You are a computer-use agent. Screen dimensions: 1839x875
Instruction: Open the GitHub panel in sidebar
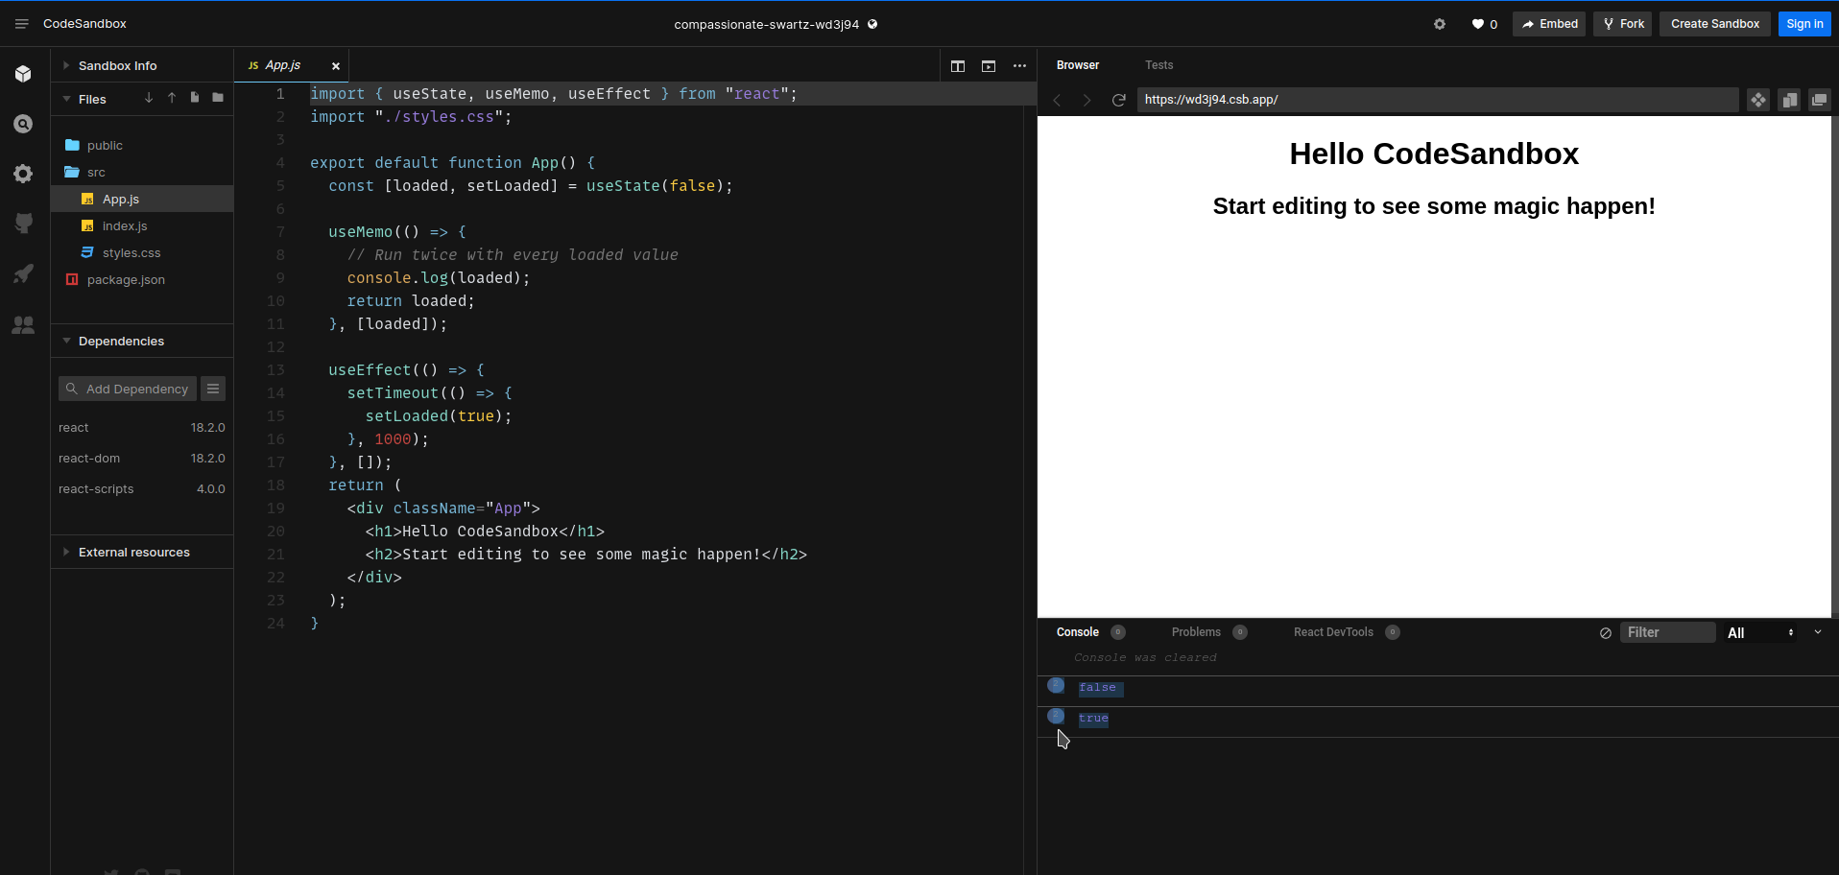(x=23, y=224)
